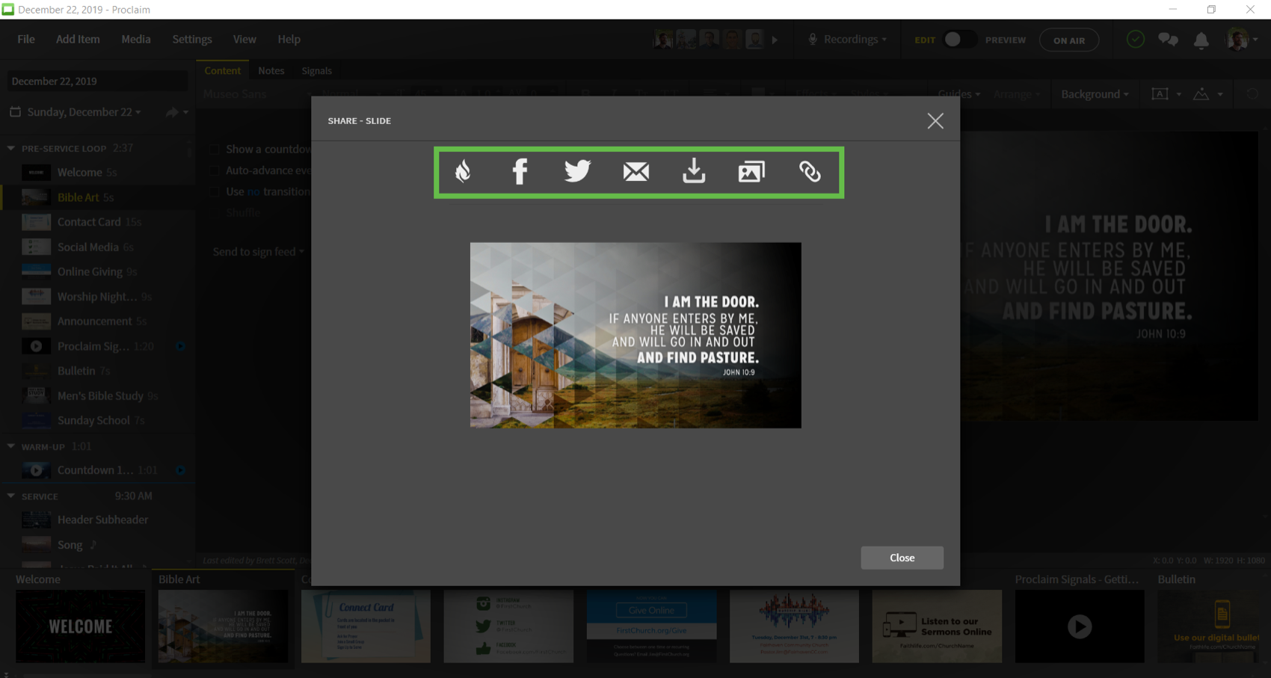Click the blue indicator beside Countdown item
This screenshot has height=678, width=1271.
click(x=180, y=470)
